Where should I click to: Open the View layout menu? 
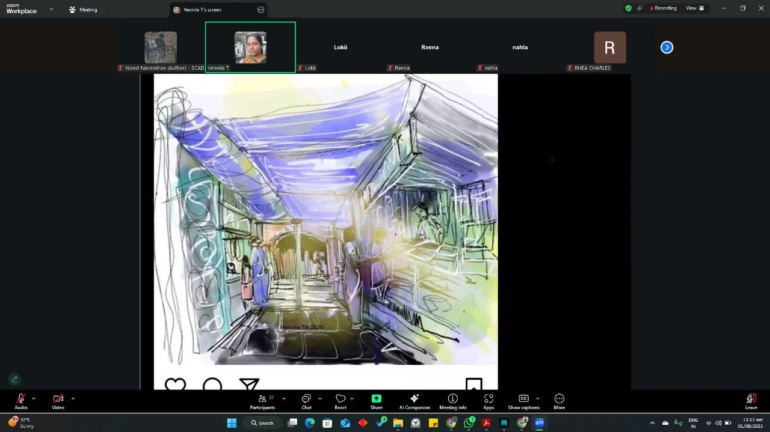(x=695, y=8)
